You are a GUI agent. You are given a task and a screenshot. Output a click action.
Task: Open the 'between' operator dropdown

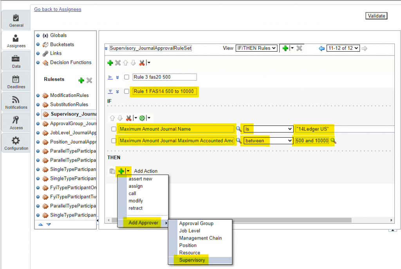click(x=268, y=141)
